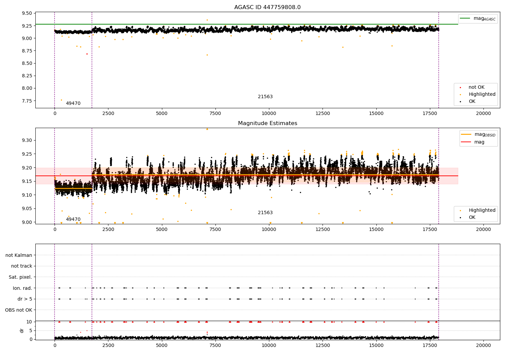The image size is (505, 353).
Task: Click the '5000' x-axis tick of middle plot
Action: [162, 230]
